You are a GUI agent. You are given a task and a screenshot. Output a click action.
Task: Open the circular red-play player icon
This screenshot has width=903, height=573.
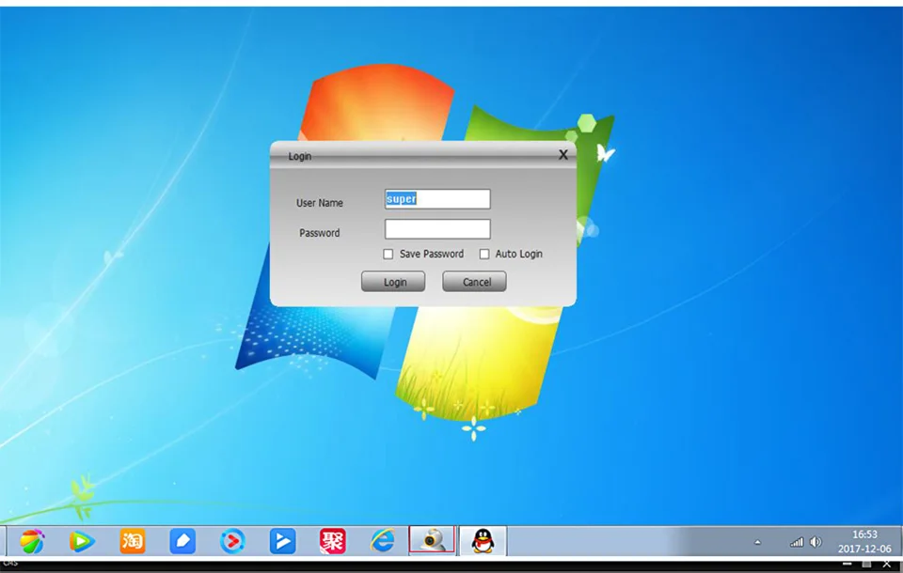point(232,541)
